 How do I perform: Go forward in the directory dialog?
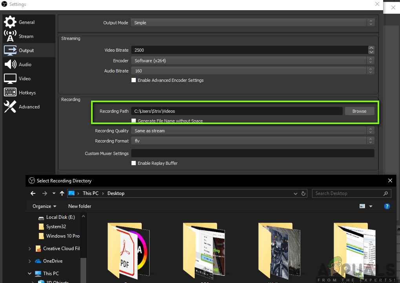(x=45, y=193)
